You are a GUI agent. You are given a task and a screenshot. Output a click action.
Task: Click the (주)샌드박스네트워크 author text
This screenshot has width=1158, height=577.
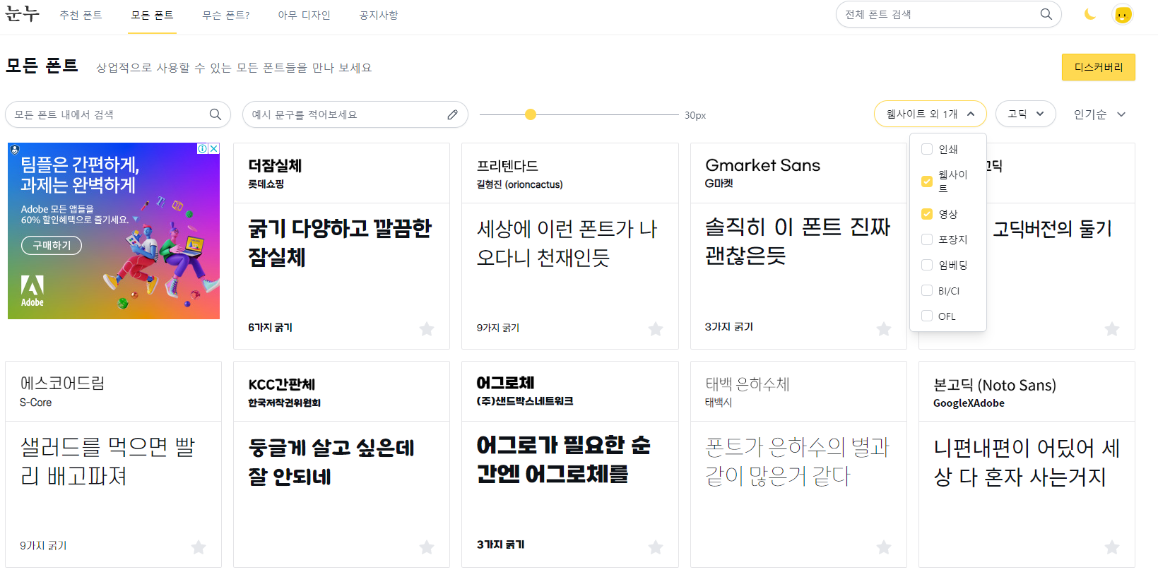click(524, 400)
